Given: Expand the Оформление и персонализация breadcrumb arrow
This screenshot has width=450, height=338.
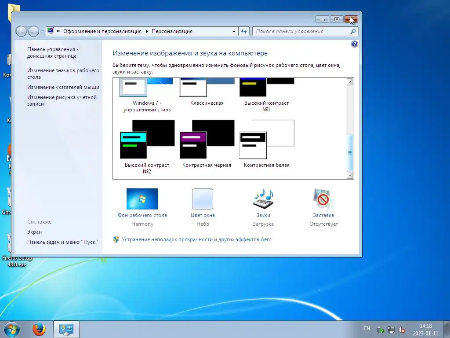Looking at the screenshot, I should point(147,31).
